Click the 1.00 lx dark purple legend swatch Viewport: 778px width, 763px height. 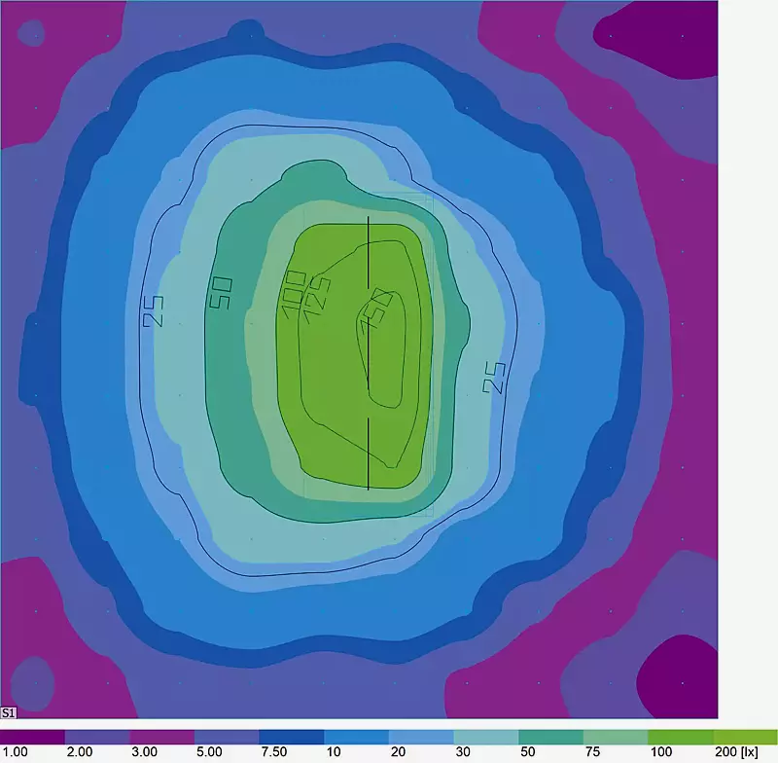click(32, 736)
